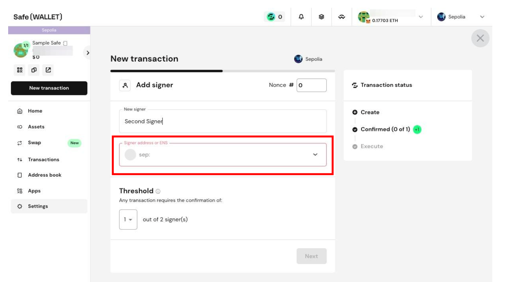This screenshot has height=282, width=509.
Task: Click the Next button
Action: click(x=312, y=256)
